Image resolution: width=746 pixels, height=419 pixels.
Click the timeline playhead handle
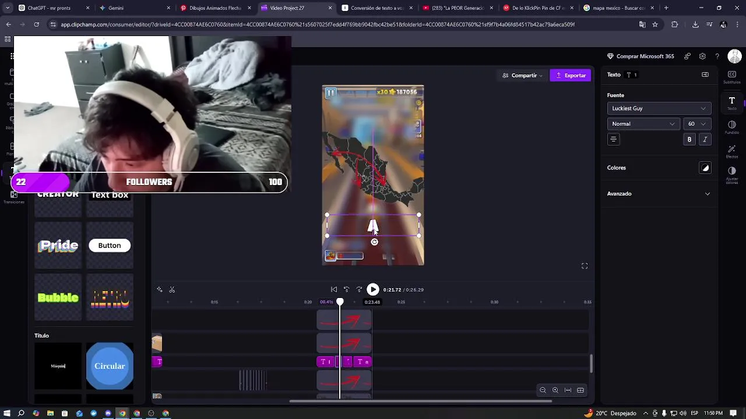340,301
